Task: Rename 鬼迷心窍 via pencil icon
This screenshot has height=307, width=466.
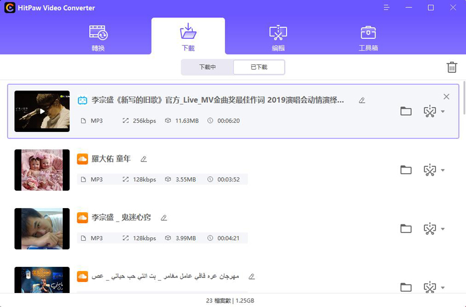Action: tap(164, 217)
